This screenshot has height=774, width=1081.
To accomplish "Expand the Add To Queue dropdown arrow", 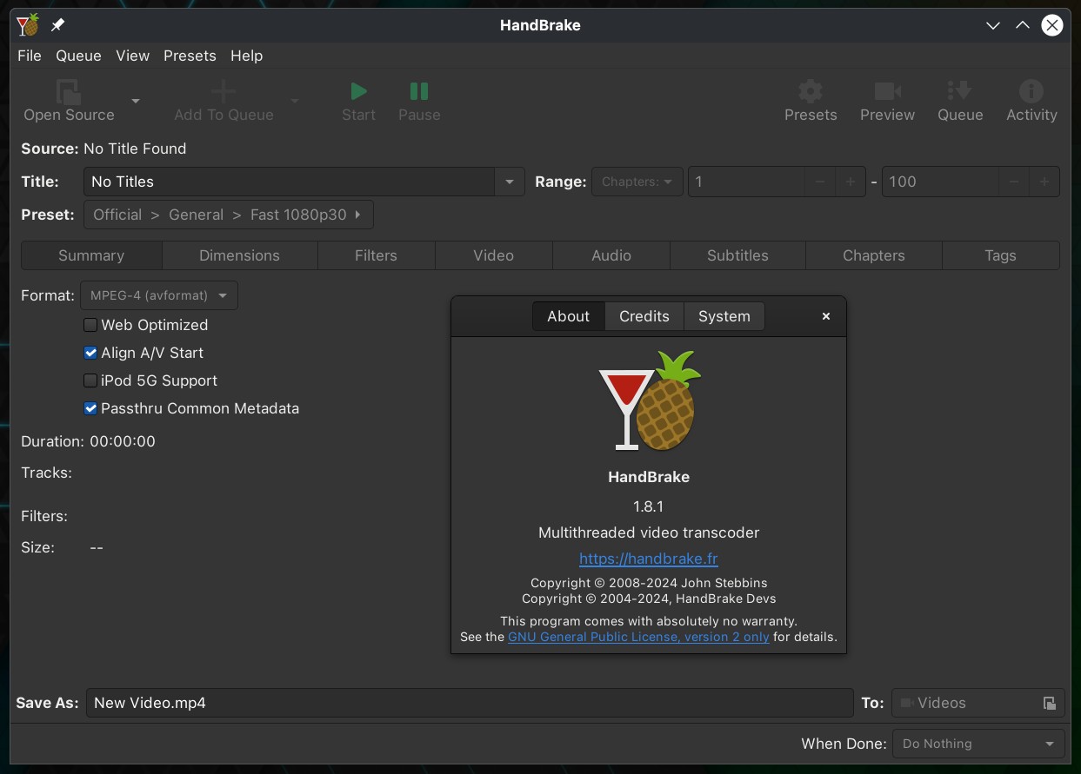I will 294,101.
